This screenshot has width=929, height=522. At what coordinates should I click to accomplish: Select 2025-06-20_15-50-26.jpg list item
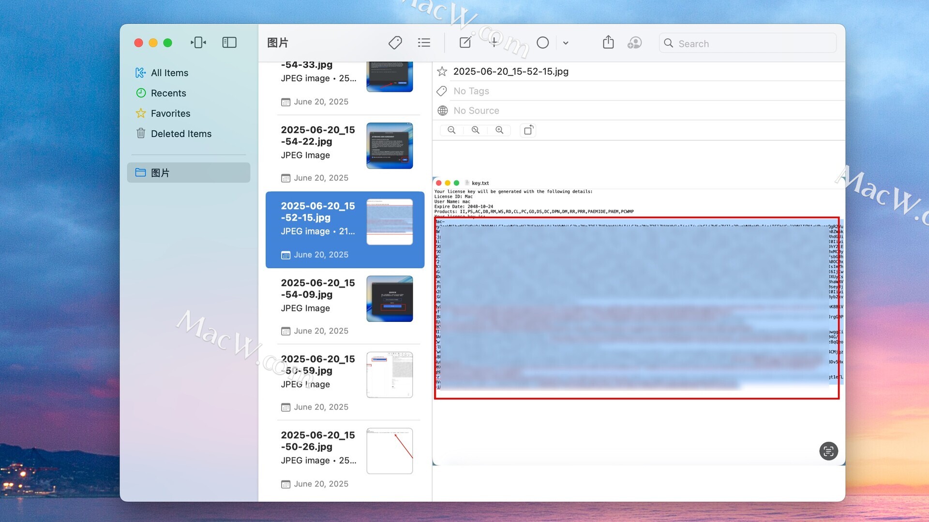(x=345, y=459)
